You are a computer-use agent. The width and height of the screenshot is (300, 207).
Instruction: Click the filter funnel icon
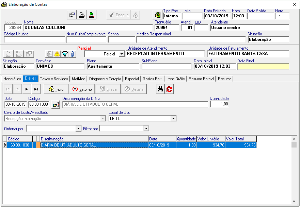tap(65, 54)
